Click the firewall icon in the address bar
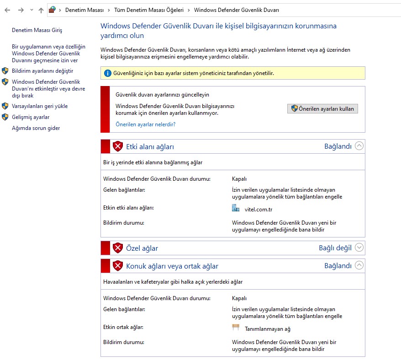Viewport: 401px width, 361px height. click(x=52, y=10)
